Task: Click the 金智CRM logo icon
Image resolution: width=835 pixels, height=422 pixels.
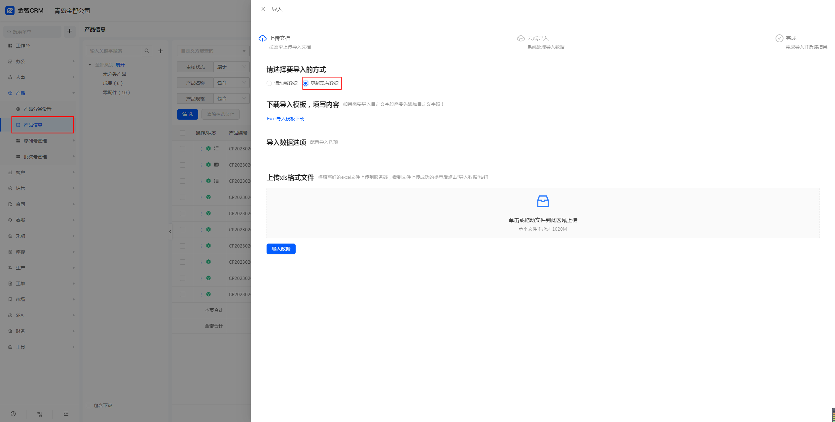Action: click(10, 11)
